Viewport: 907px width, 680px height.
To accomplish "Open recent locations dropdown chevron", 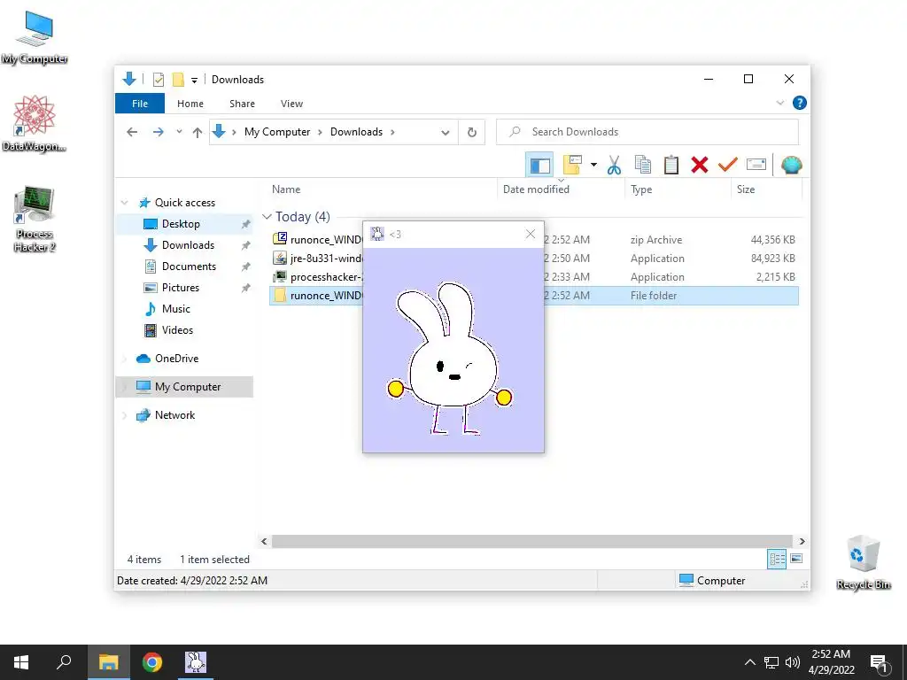I will [179, 132].
